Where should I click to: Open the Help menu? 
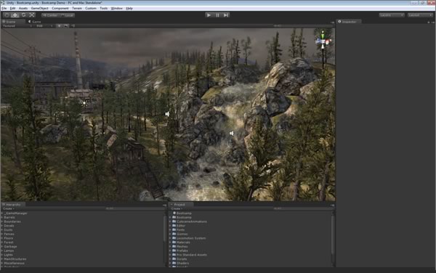[x=129, y=8]
